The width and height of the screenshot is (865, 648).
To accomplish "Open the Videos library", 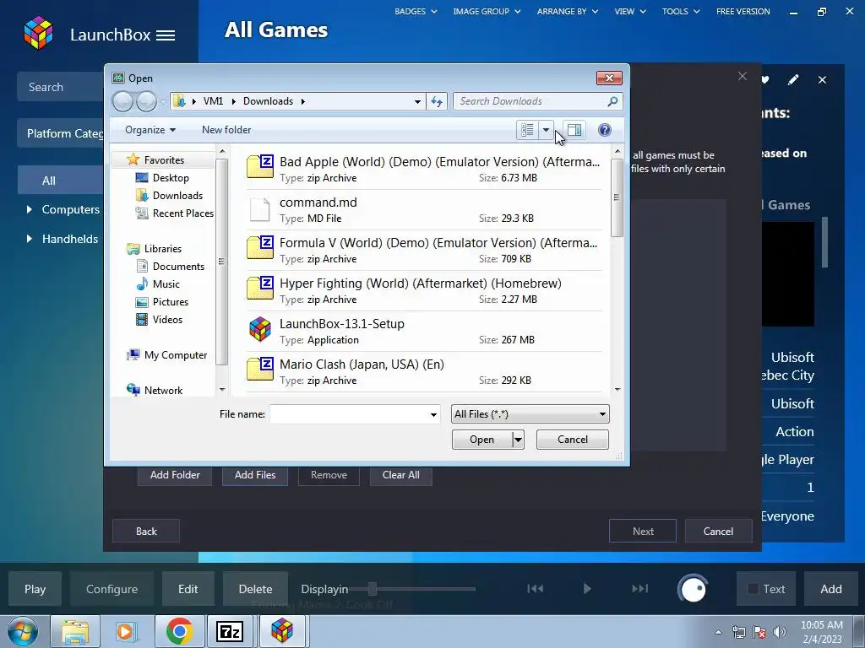I will tap(167, 320).
